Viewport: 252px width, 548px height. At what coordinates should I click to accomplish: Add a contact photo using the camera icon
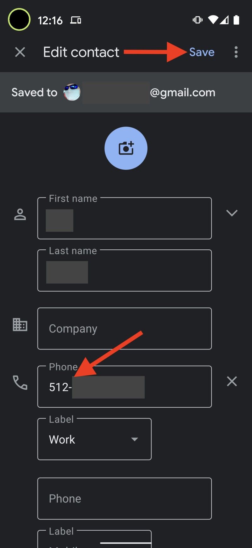[126, 148]
